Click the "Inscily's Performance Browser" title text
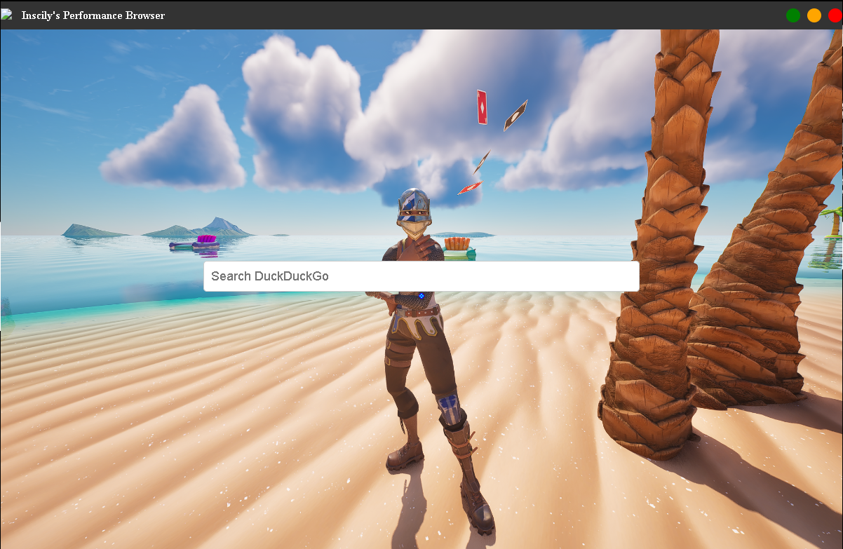 click(x=93, y=15)
